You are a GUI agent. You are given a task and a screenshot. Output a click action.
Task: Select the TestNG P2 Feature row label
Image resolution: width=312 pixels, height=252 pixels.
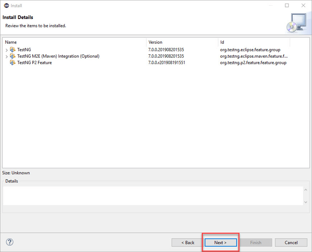pyautogui.click(x=35, y=62)
